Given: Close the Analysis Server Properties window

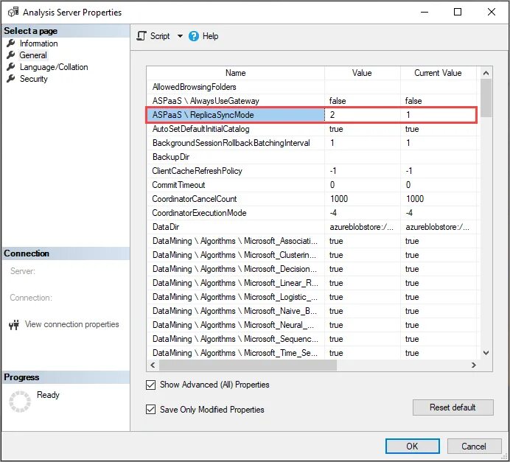Looking at the screenshot, I should pyautogui.click(x=492, y=12).
